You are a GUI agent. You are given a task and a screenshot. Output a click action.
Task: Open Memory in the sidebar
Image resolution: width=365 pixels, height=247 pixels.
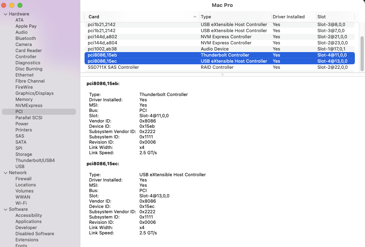pyautogui.click(x=24, y=99)
